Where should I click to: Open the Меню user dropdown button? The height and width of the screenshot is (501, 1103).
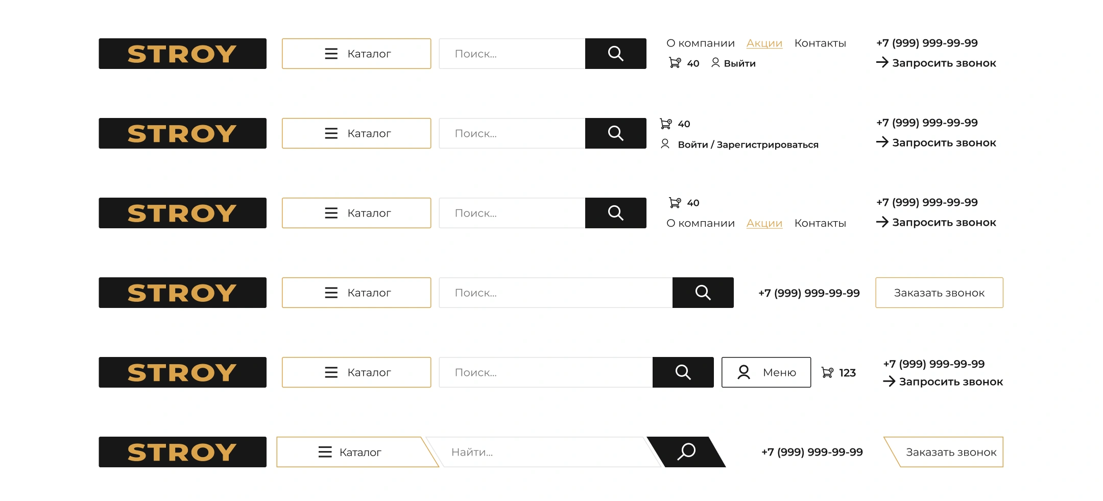tap(766, 372)
